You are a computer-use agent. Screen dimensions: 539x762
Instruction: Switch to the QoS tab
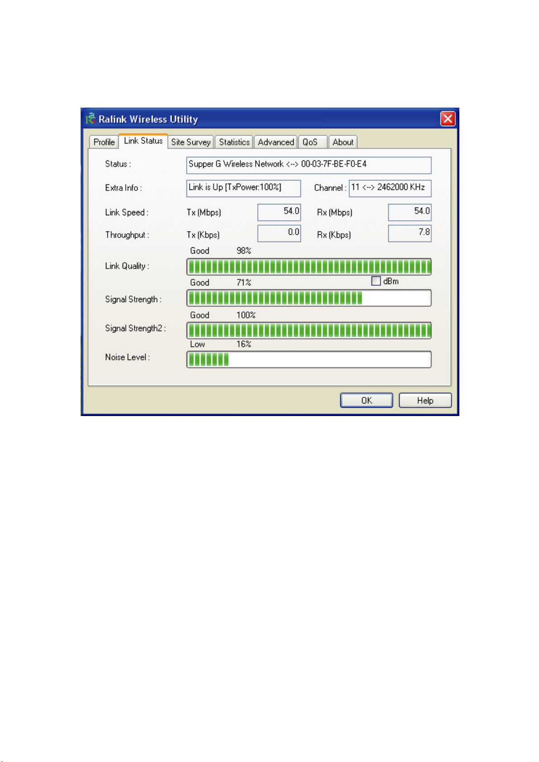tap(310, 142)
